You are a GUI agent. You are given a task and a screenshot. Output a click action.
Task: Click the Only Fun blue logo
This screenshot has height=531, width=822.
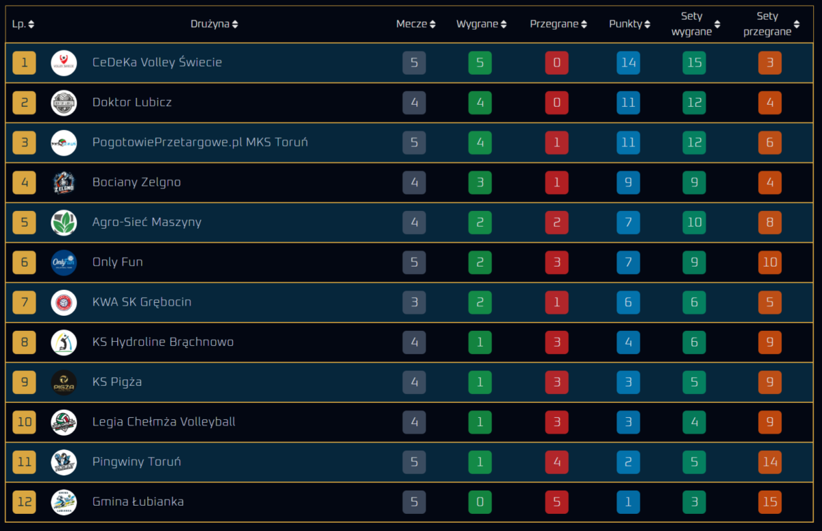[64, 262]
